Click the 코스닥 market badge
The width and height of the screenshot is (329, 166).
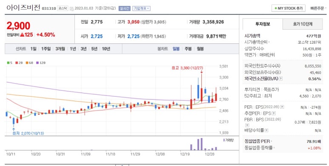63,8
